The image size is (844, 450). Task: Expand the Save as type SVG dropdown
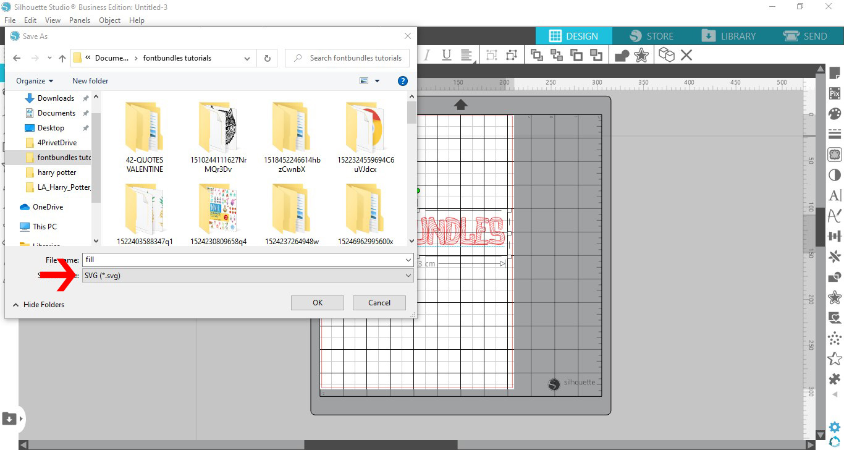pyautogui.click(x=408, y=276)
